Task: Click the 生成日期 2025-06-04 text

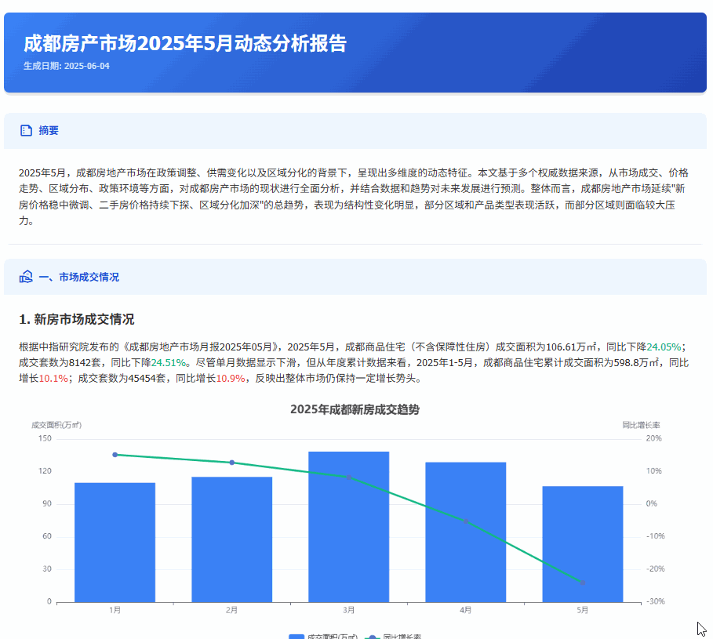Action: [x=67, y=66]
